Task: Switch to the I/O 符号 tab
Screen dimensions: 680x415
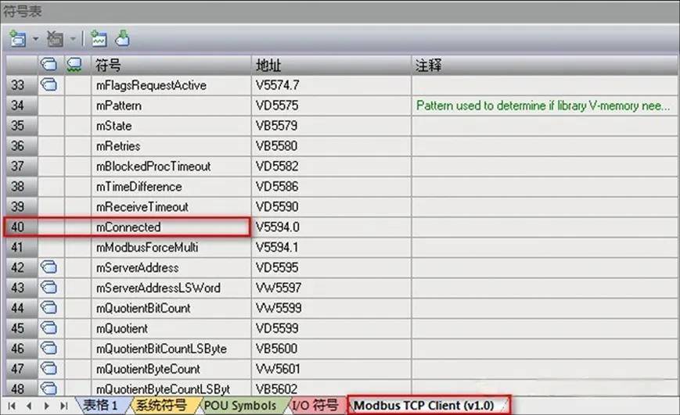Action: [315, 406]
